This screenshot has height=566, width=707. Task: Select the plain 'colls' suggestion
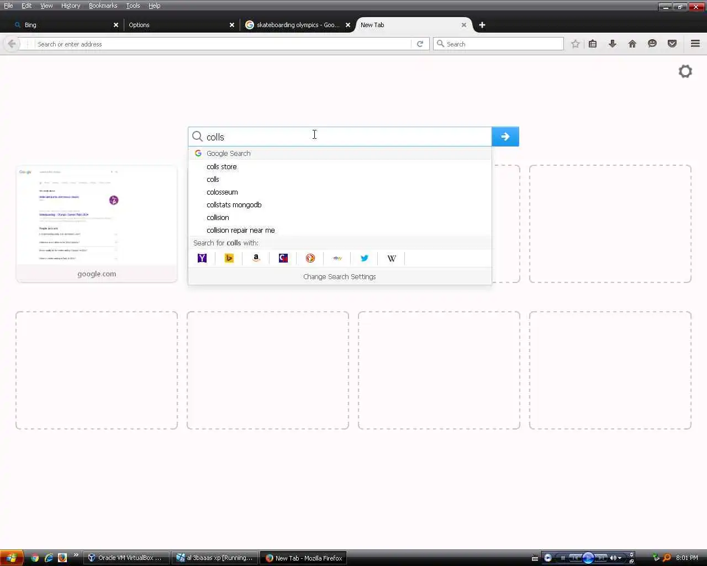tap(340, 179)
